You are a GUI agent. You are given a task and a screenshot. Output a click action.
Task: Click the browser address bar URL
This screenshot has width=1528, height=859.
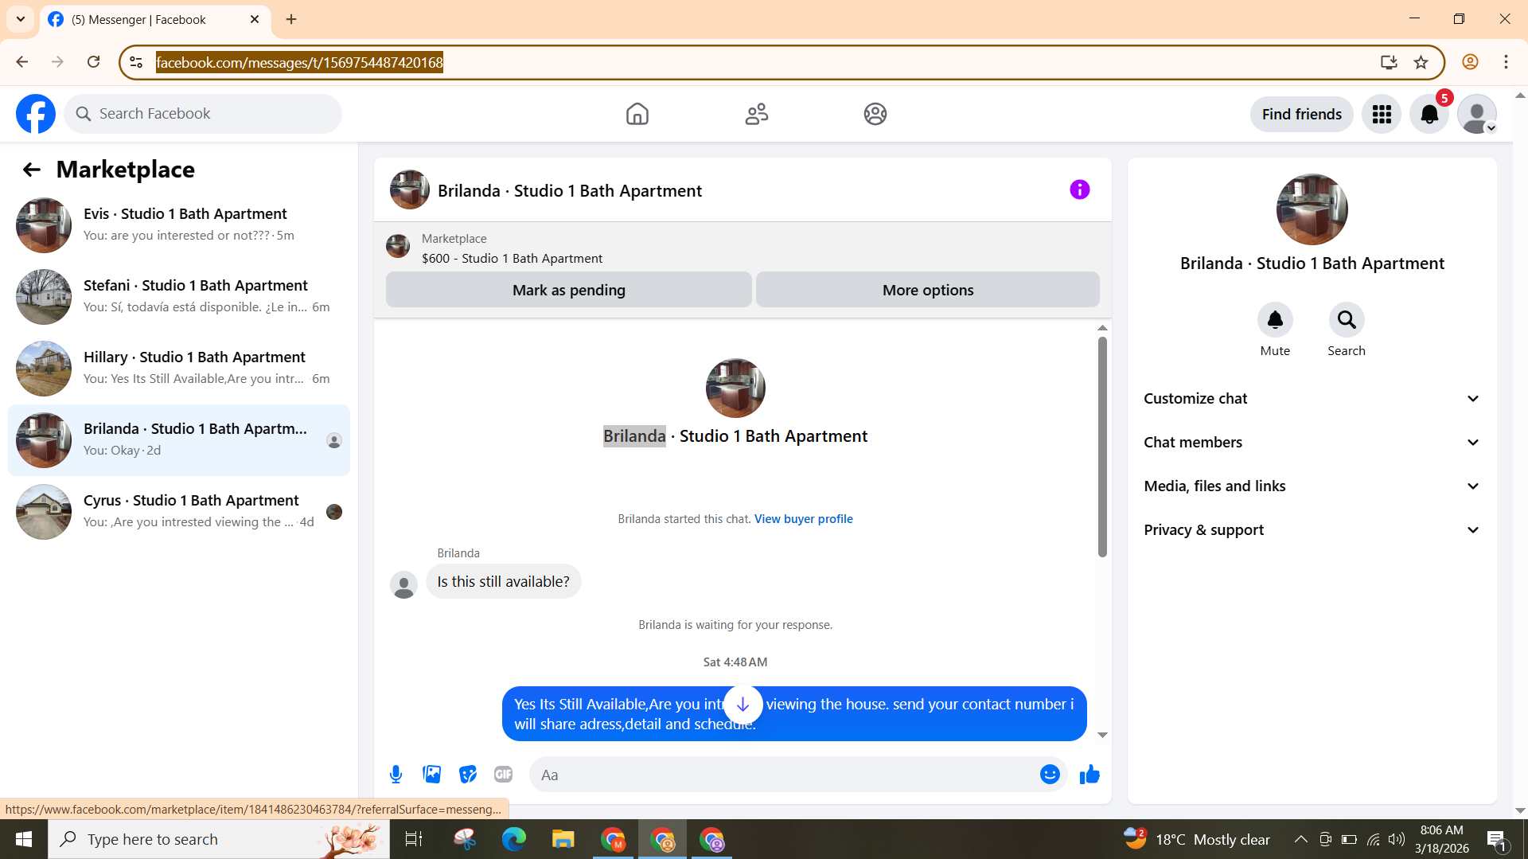[299, 62]
